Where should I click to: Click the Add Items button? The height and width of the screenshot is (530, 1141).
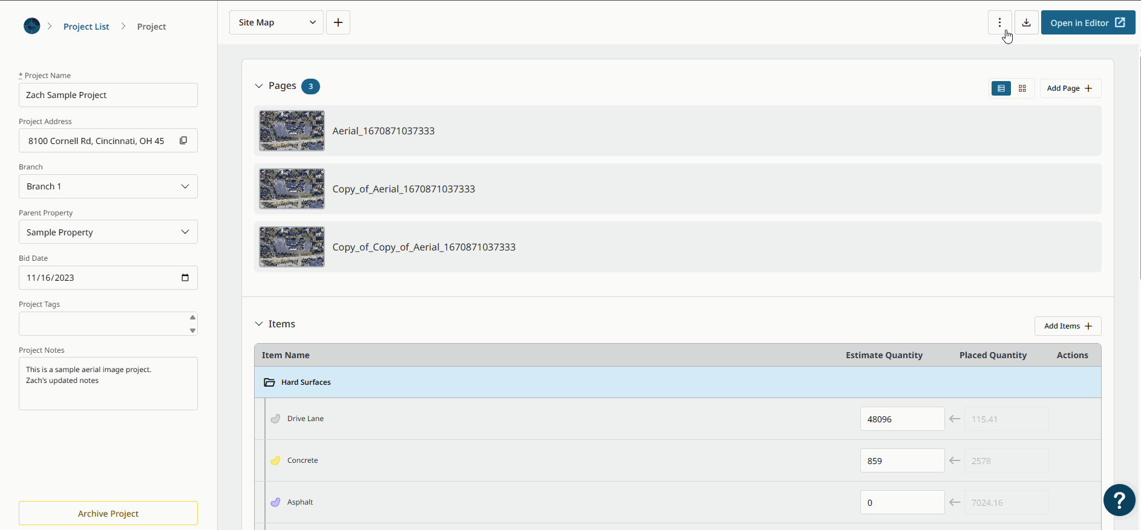[1068, 326]
